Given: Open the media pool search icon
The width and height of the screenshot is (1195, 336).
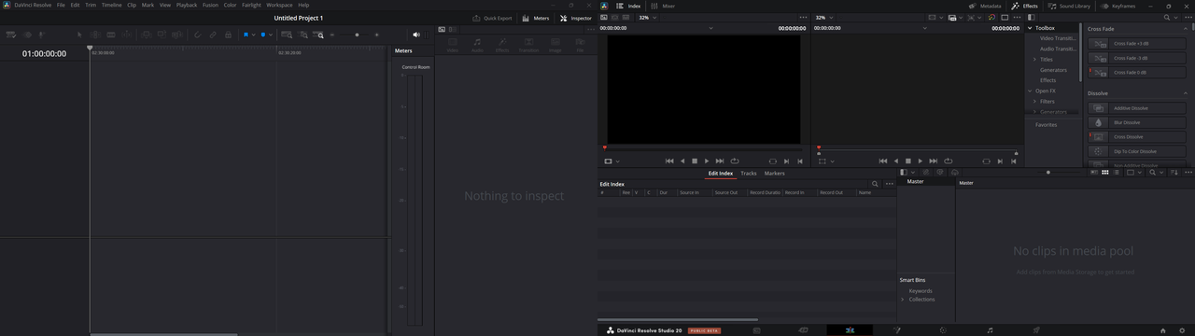Looking at the screenshot, I should tap(1152, 173).
